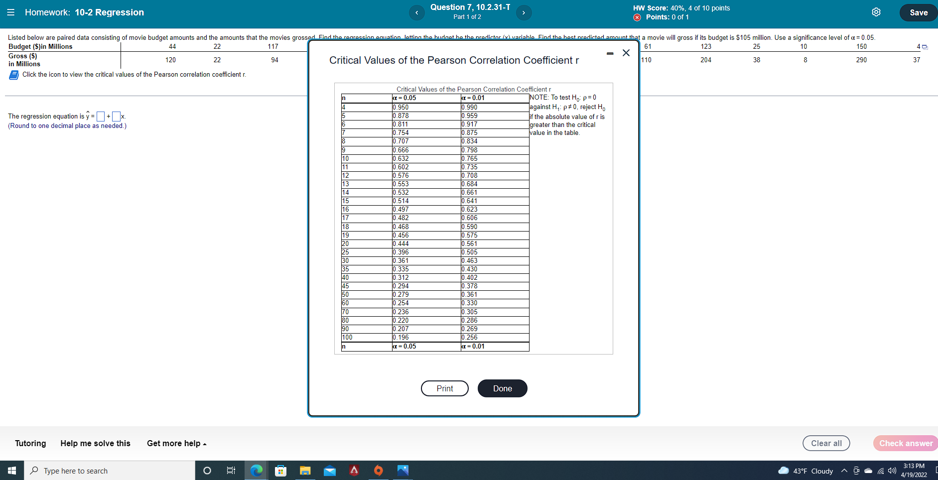Open the settings gear menu
This screenshot has height=480, width=938.
click(877, 12)
